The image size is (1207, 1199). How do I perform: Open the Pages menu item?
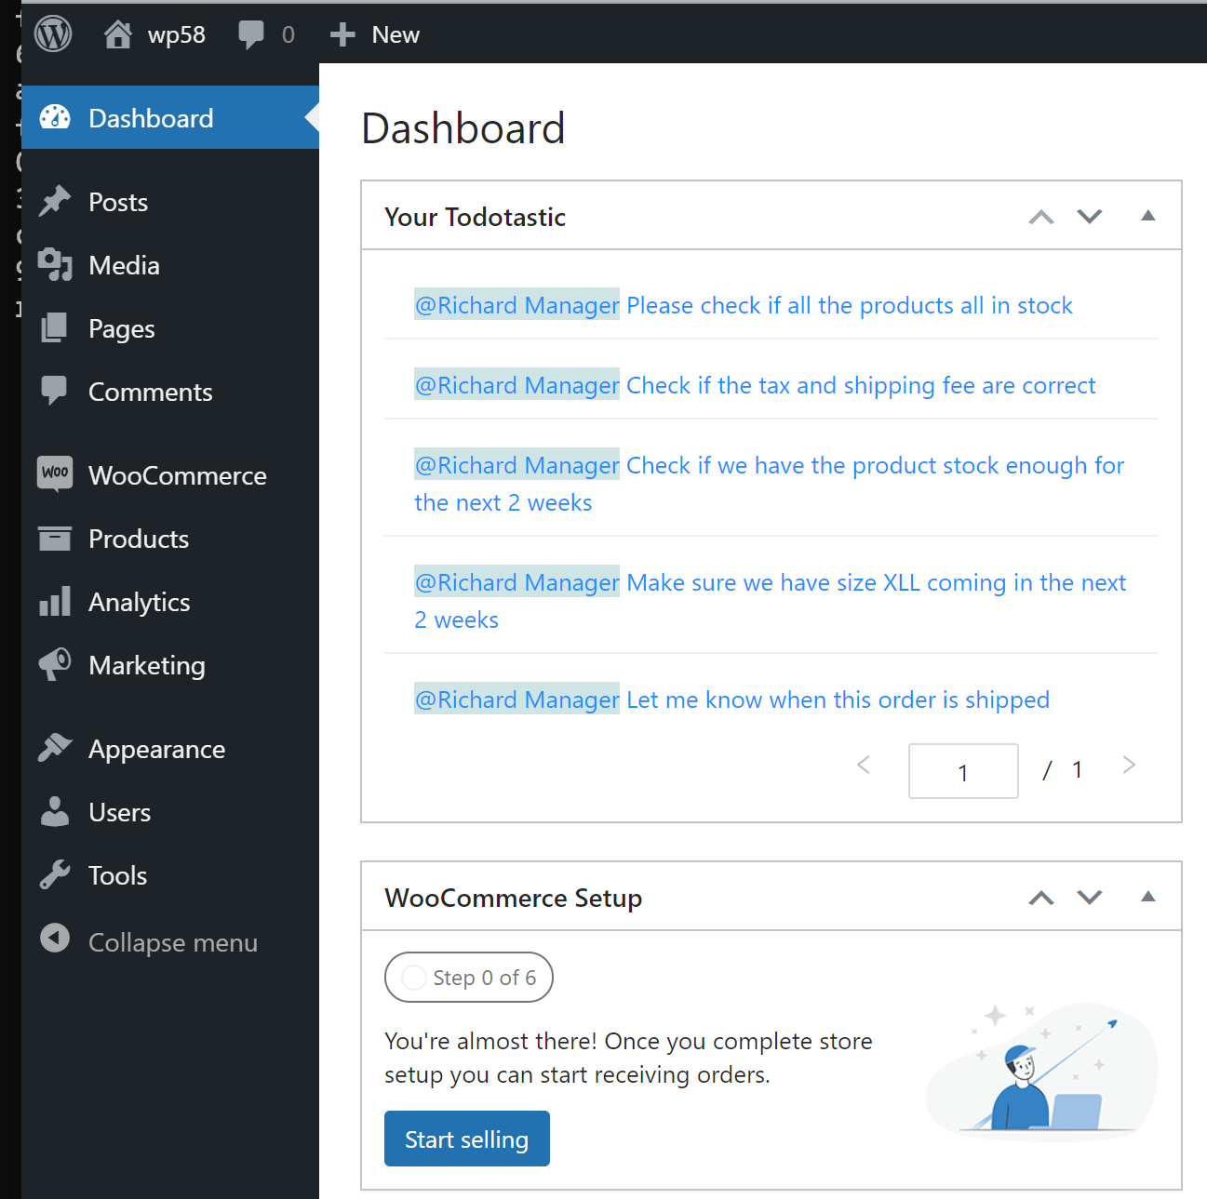[x=122, y=328]
